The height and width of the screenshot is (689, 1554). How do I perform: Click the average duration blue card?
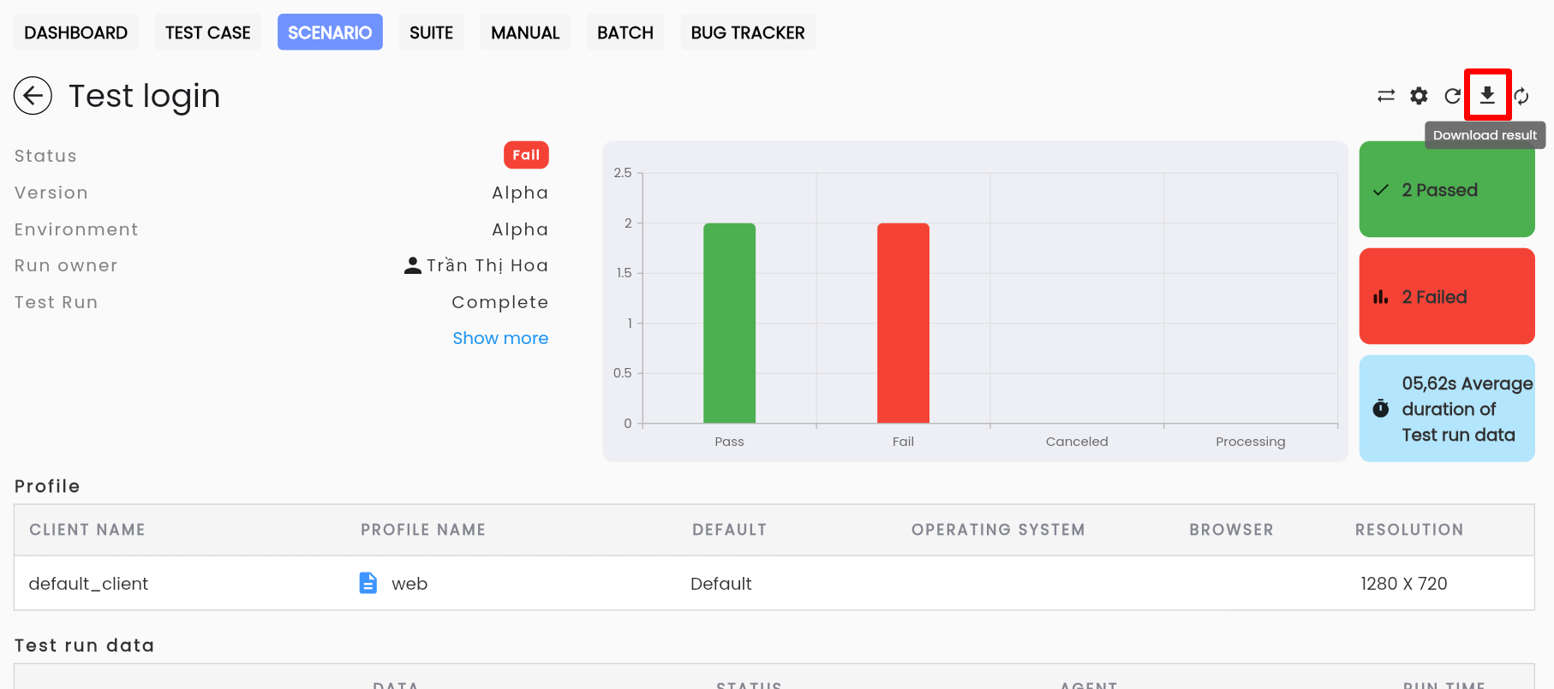(x=1447, y=408)
